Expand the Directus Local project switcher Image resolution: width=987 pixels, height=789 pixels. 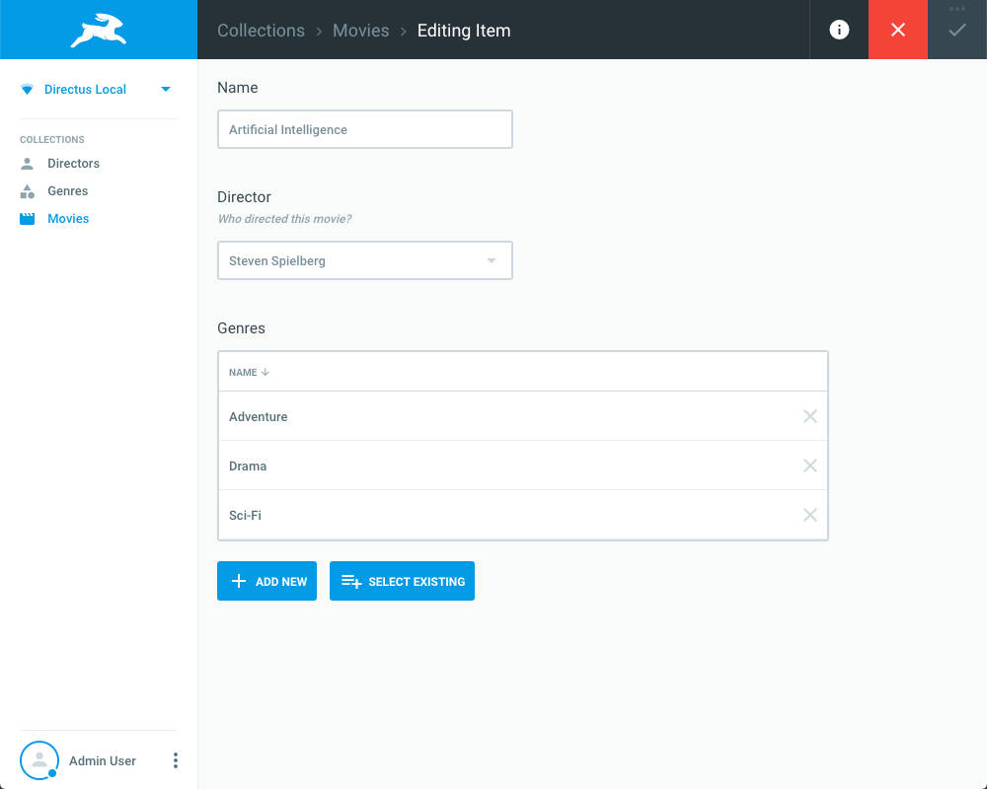165,90
